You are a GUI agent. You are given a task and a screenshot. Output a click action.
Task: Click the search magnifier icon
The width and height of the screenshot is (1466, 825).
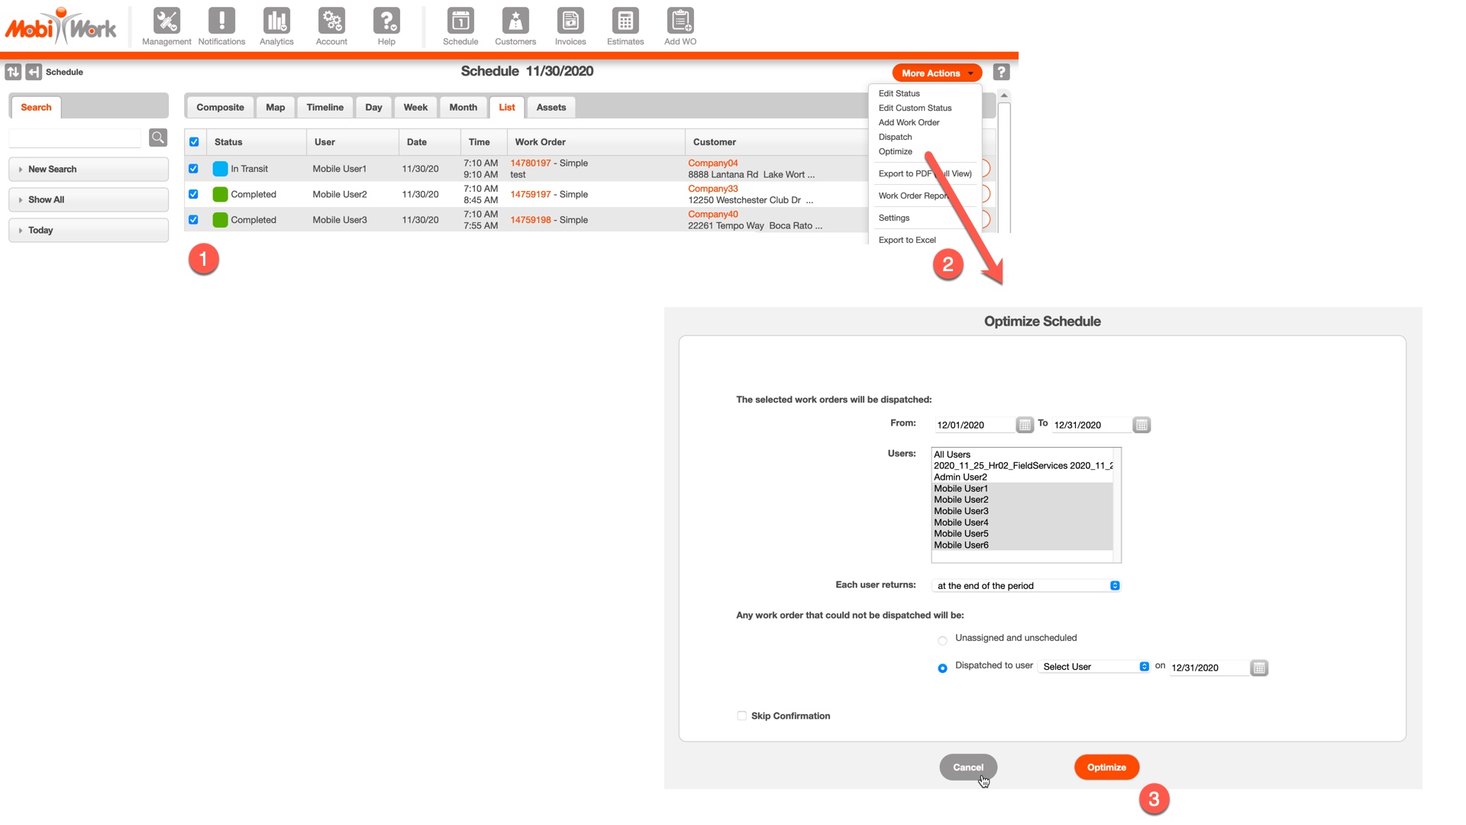pos(158,137)
